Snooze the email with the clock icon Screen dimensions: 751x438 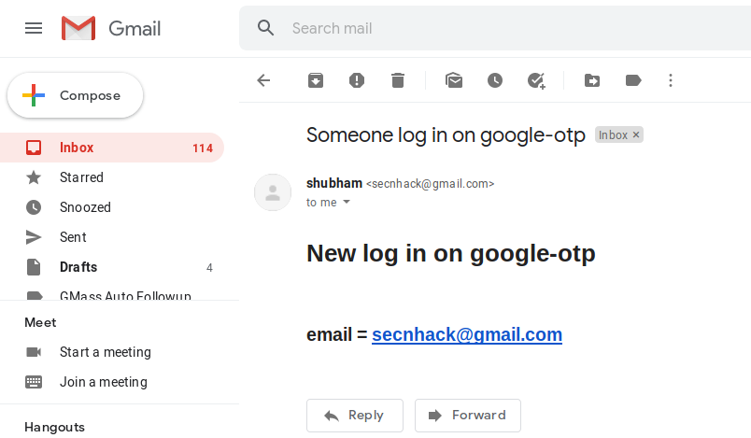click(x=495, y=80)
